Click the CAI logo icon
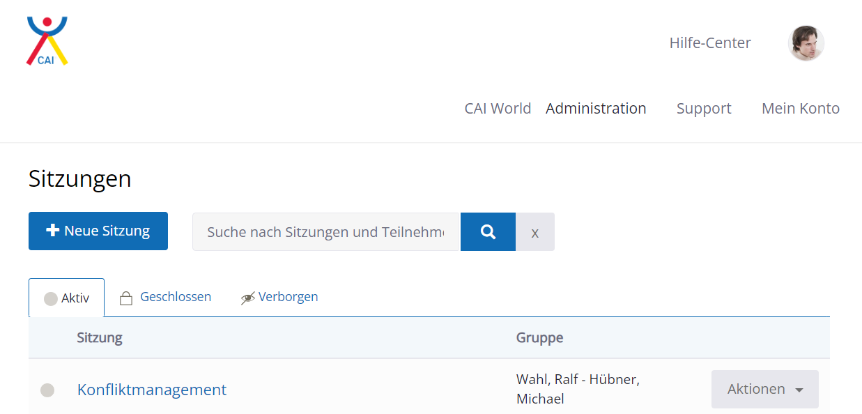Image resolution: width=862 pixels, height=414 pixels. click(x=47, y=41)
